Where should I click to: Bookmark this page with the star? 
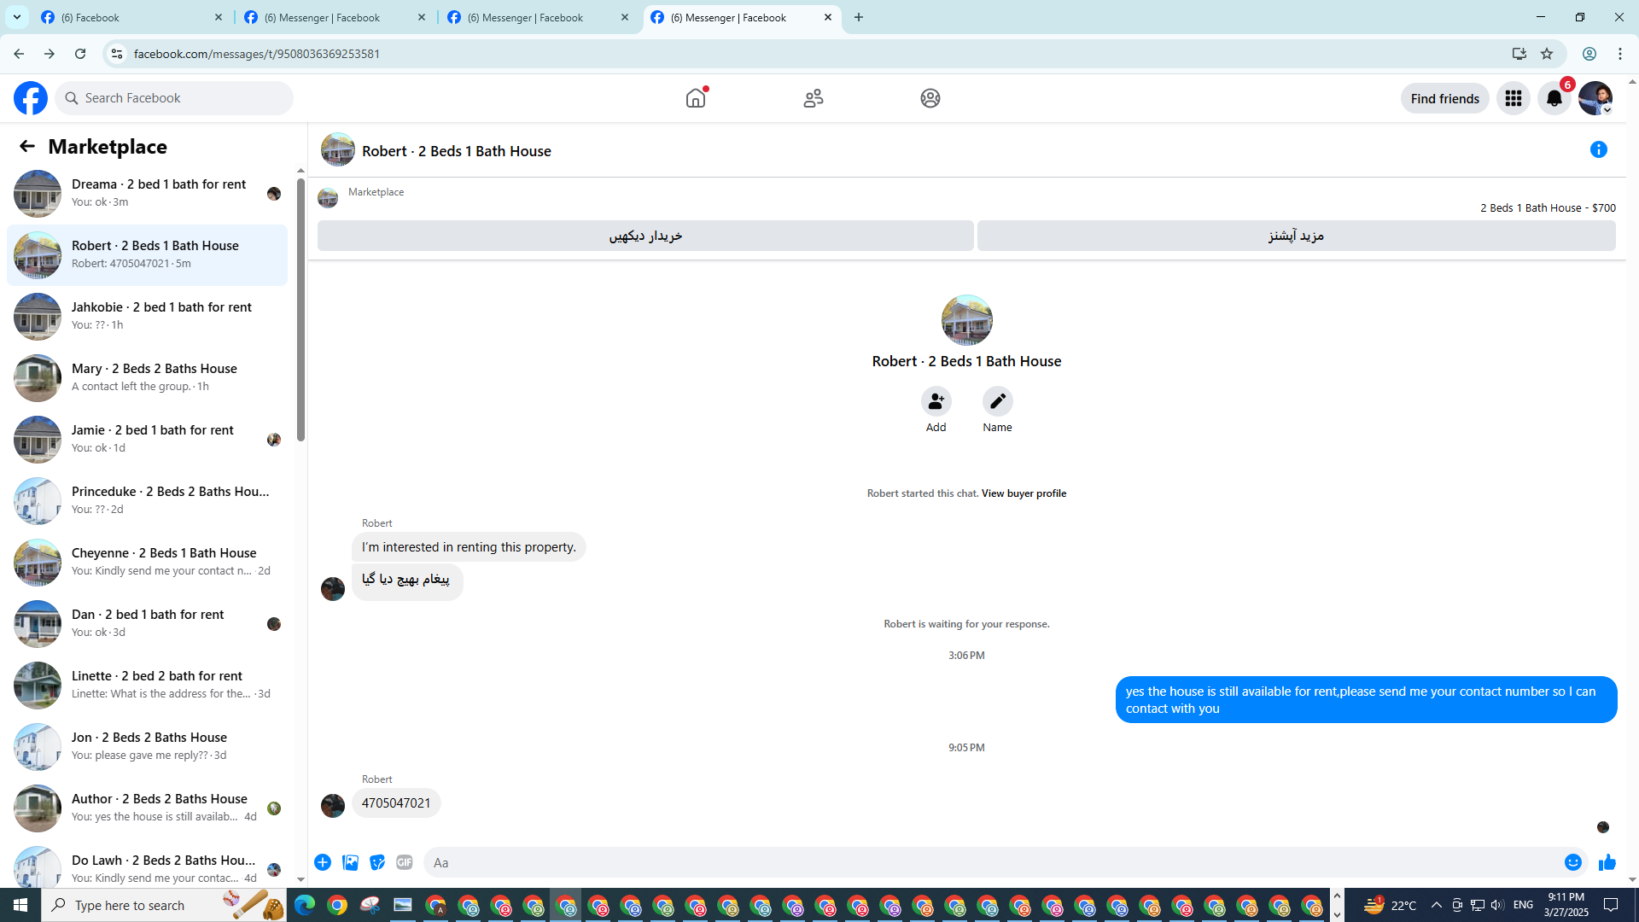(1547, 54)
